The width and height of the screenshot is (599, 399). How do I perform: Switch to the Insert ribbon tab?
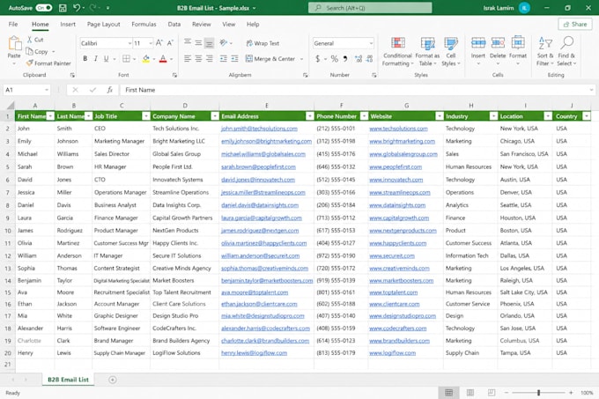[68, 24]
